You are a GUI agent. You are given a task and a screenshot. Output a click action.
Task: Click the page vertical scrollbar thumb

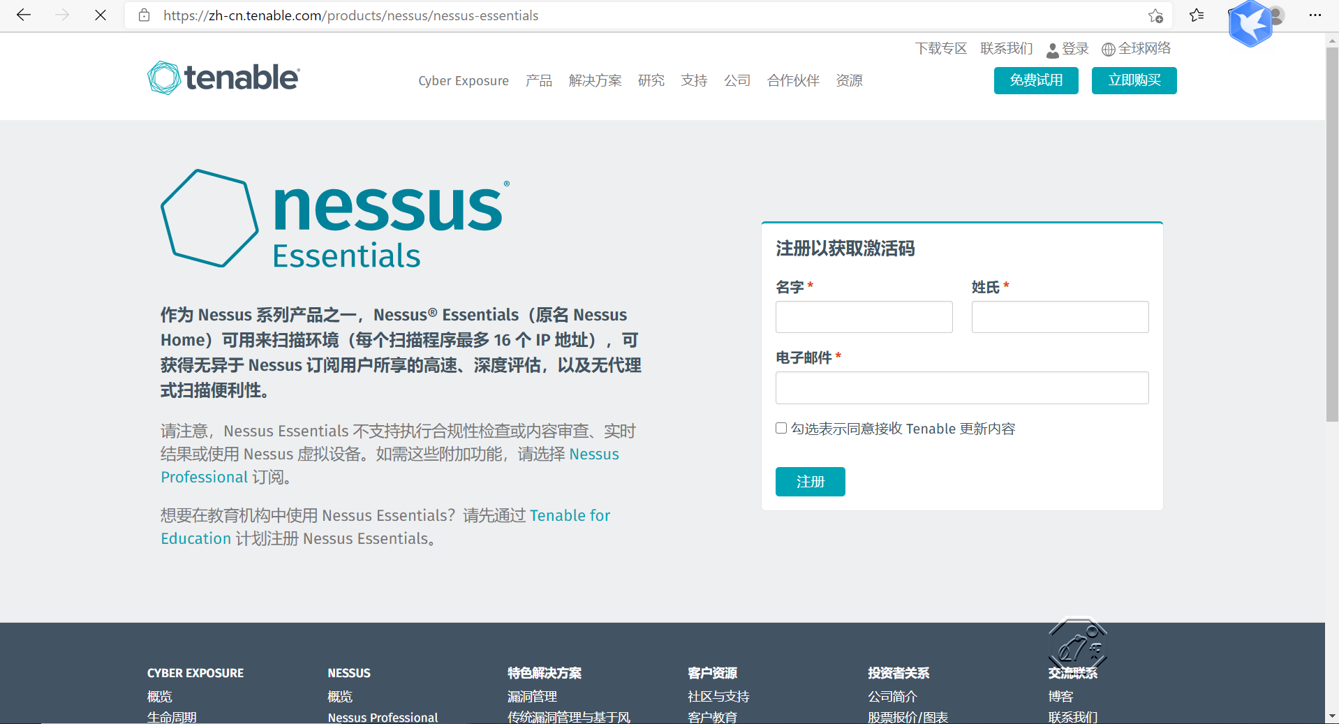(x=1332, y=235)
